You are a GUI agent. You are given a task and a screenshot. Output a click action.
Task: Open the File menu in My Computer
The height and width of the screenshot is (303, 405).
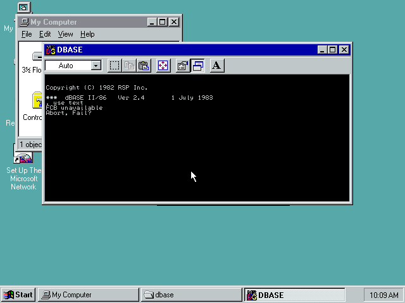tap(27, 34)
